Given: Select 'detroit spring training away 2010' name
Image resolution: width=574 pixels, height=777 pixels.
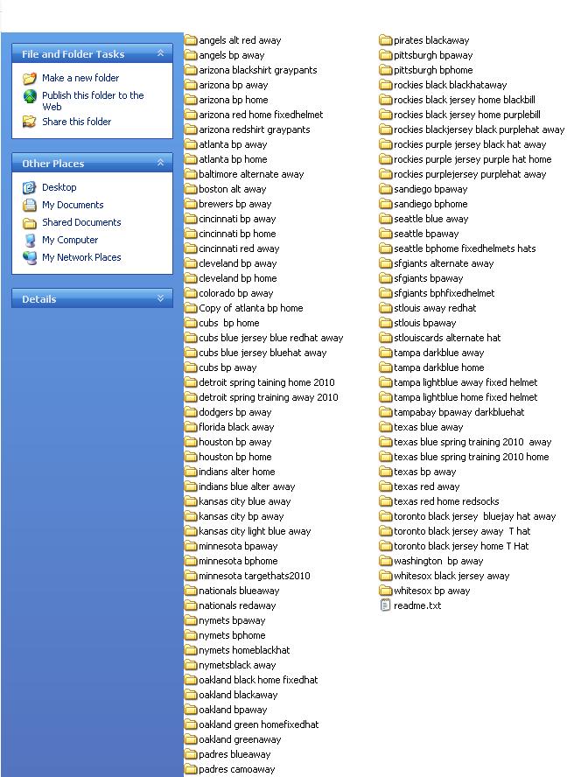Looking at the screenshot, I should point(268,397).
